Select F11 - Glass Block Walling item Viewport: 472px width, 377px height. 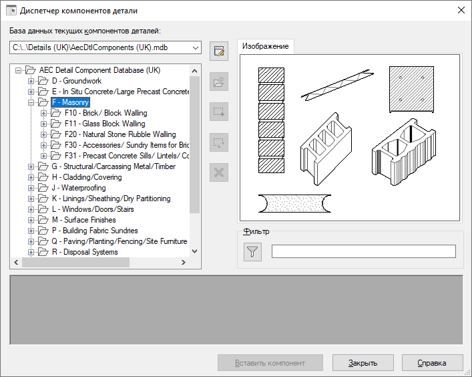tap(105, 124)
